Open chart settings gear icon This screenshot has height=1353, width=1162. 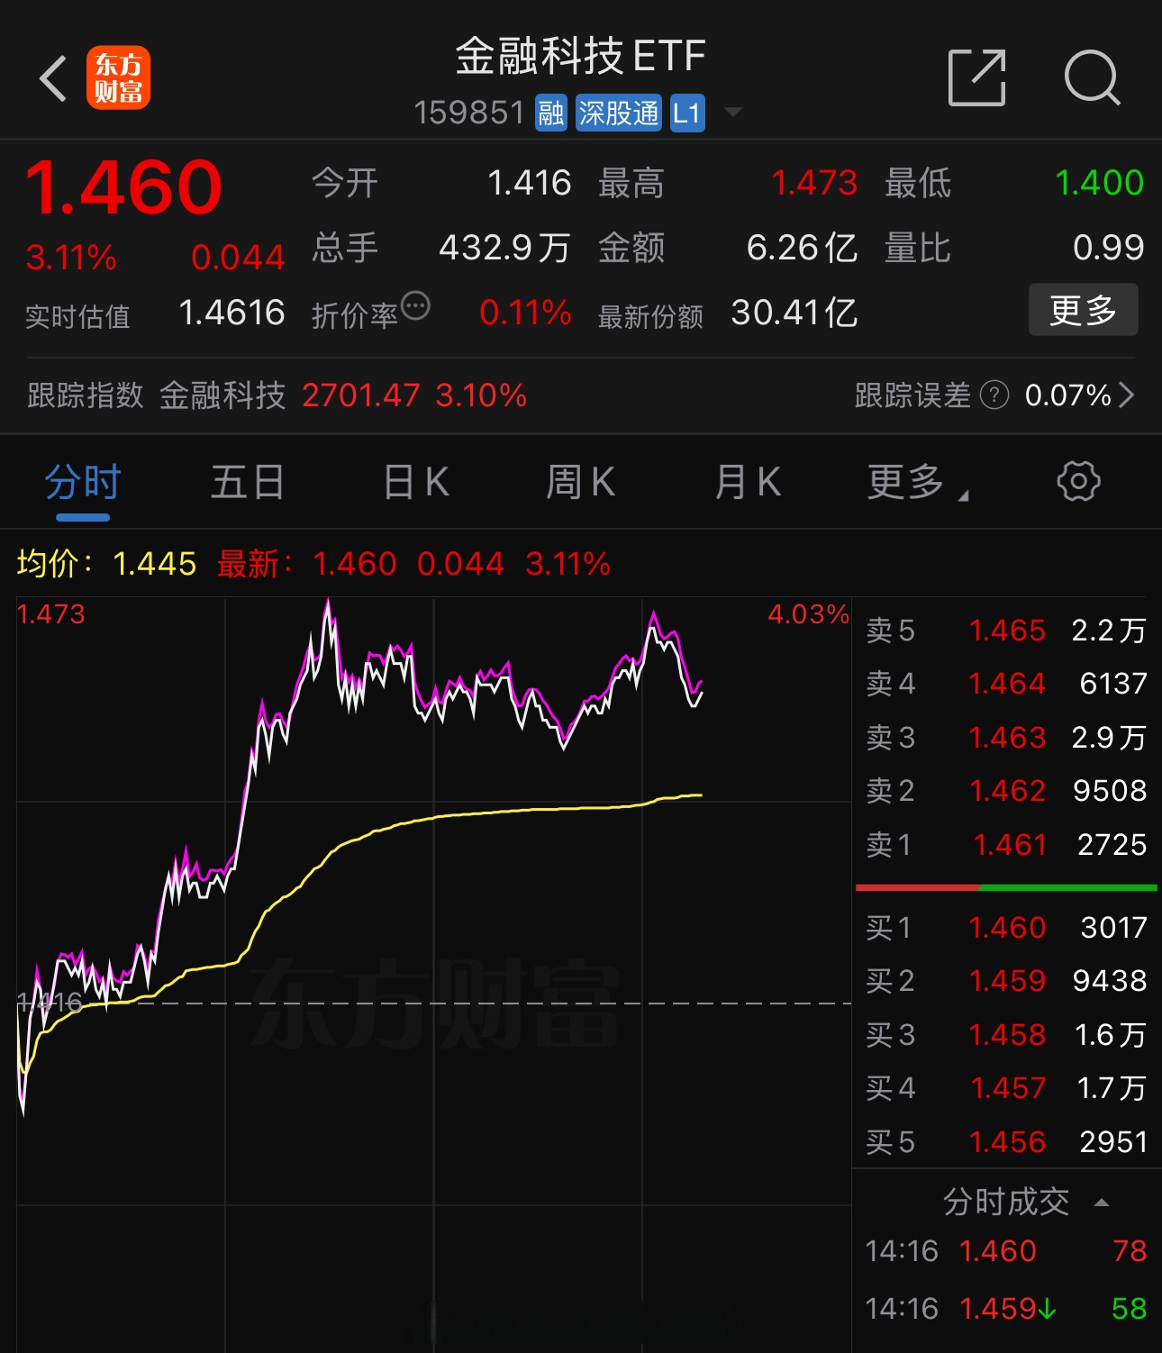pos(1078,481)
